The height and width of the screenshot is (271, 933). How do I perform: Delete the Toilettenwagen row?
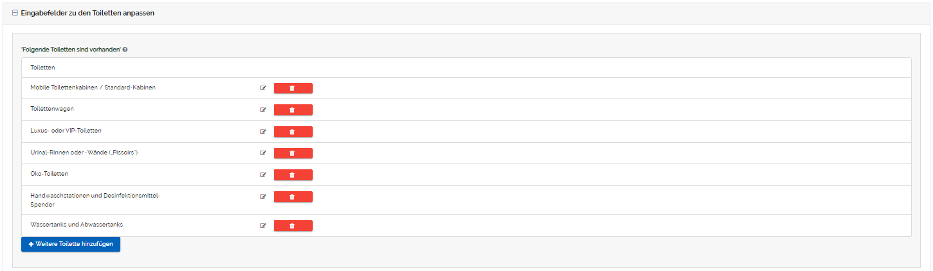coord(293,110)
